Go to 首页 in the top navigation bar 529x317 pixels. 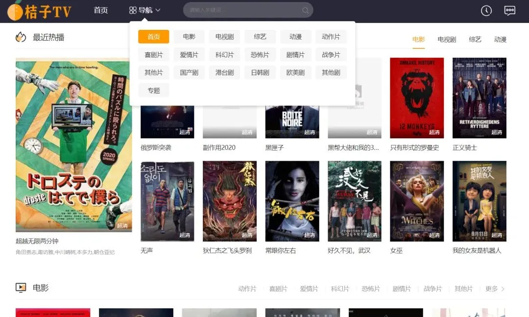[x=100, y=10]
